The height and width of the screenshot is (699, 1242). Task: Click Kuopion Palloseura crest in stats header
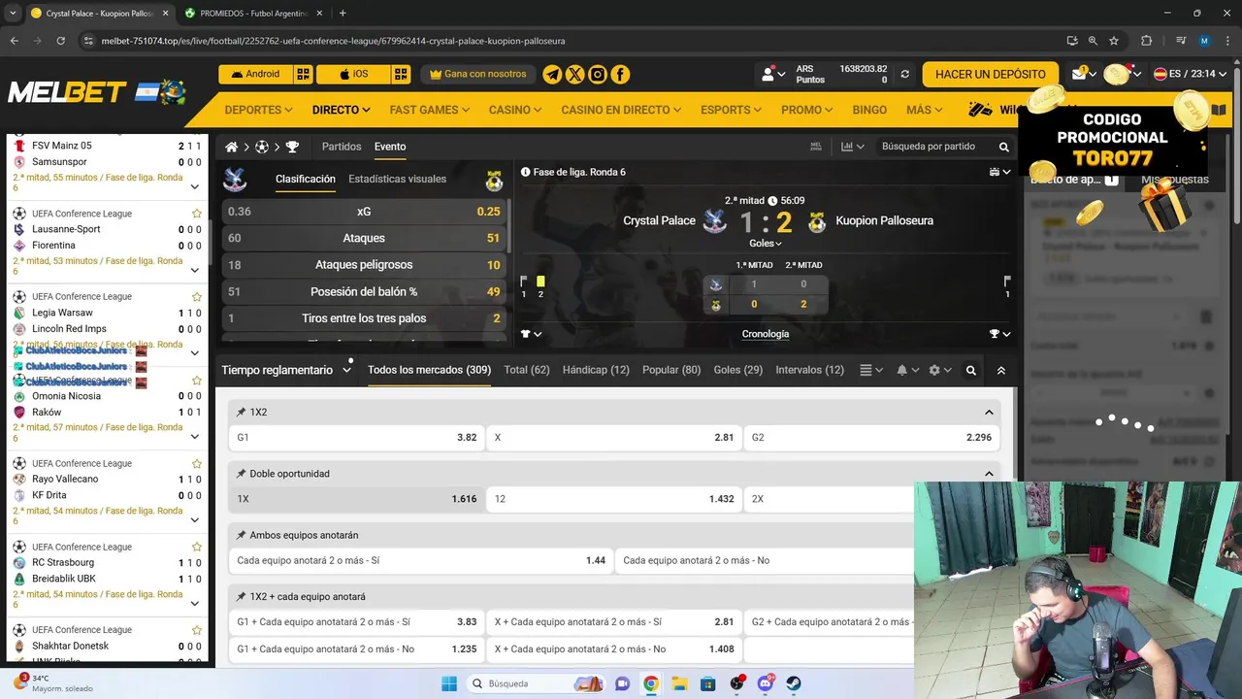(495, 181)
